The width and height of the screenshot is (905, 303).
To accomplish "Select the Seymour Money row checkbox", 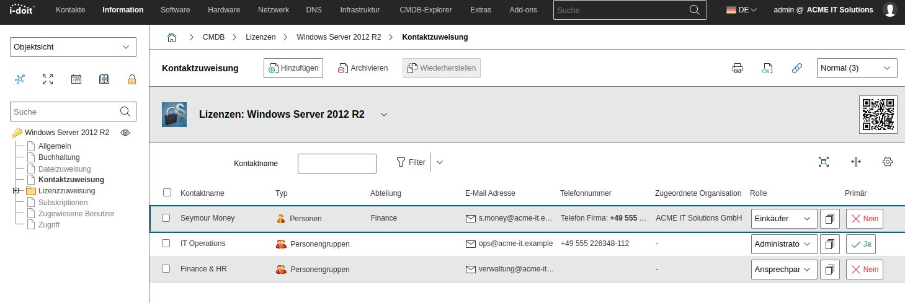I will coord(166,218).
